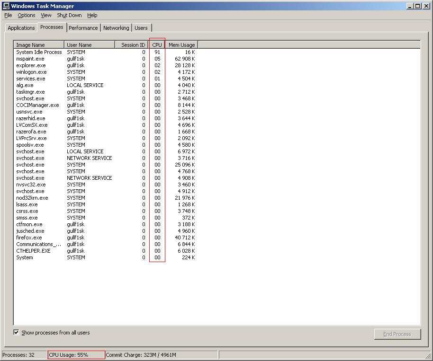Select the winlogon.exe process
433x361 pixels.
tap(106, 72)
